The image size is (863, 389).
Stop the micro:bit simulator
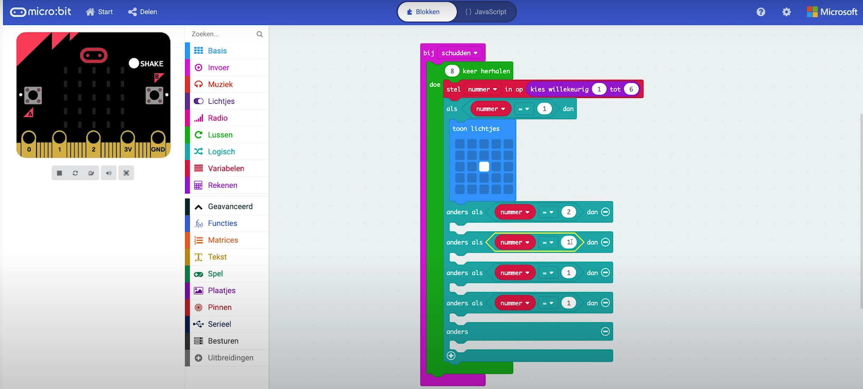pyautogui.click(x=59, y=173)
